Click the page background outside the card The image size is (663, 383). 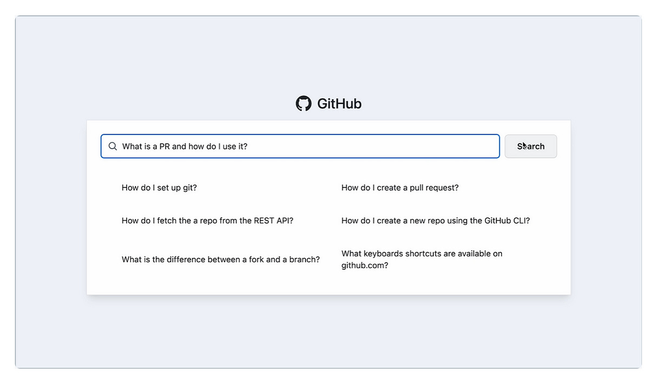pos(329,336)
